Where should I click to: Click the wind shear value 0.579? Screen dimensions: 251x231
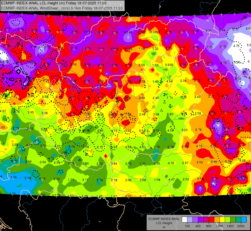tap(56, 195)
